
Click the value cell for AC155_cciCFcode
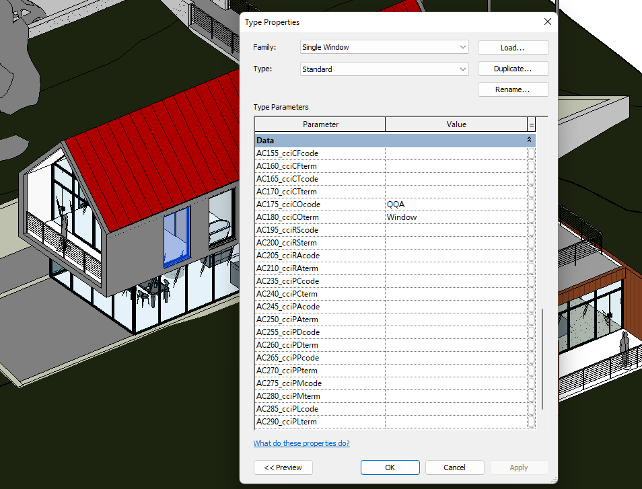point(456,153)
